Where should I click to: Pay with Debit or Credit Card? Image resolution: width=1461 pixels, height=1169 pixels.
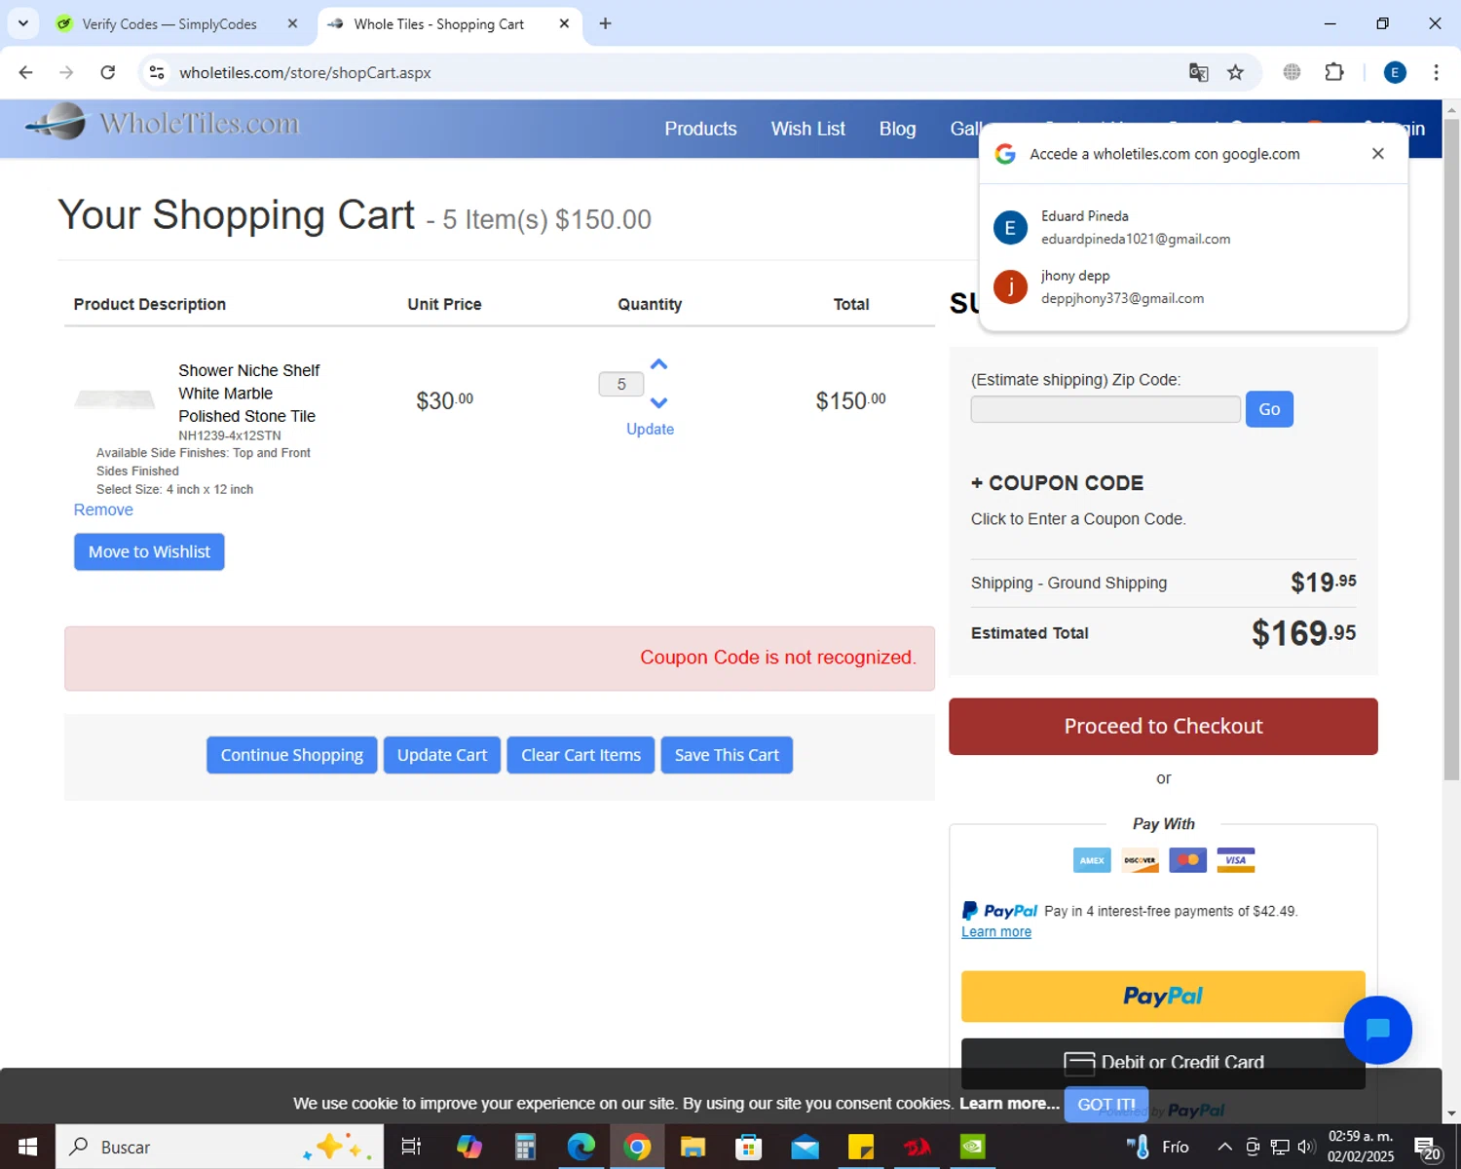tap(1163, 1063)
